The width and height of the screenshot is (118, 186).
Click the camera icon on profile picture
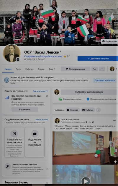pyautogui.click(x=18, y=59)
